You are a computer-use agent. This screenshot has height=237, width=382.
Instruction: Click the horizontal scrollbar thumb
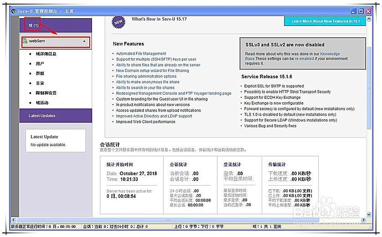[168, 220]
